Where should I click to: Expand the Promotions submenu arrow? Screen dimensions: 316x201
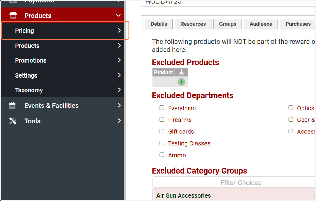119,60
